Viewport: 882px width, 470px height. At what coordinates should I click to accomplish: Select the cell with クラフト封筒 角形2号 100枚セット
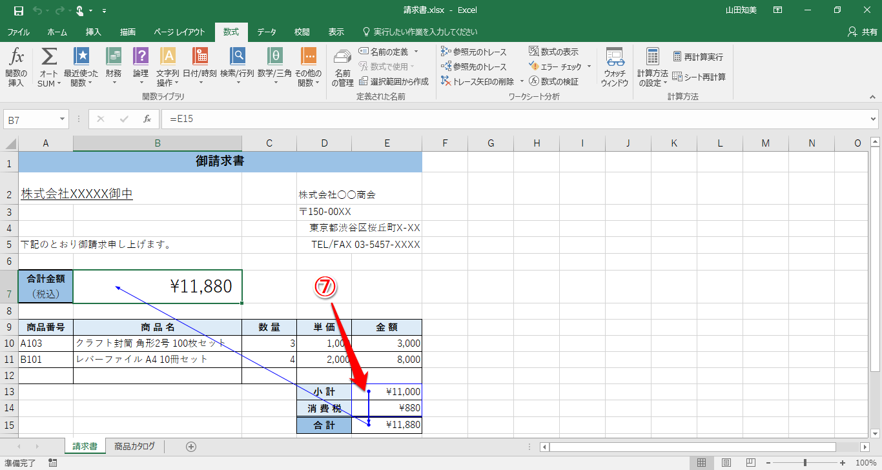click(158, 343)
